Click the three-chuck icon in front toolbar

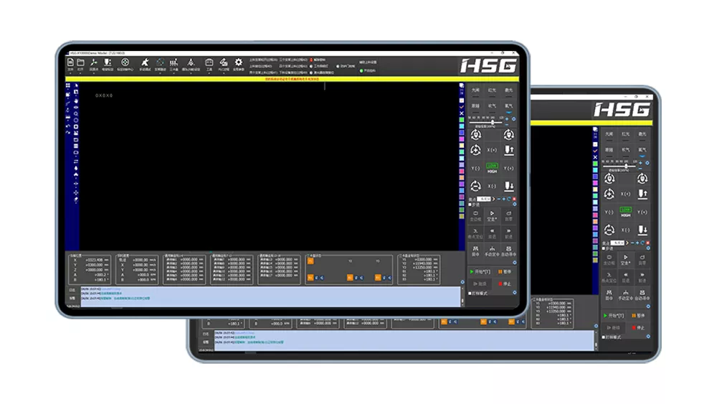tap(174, 64)
